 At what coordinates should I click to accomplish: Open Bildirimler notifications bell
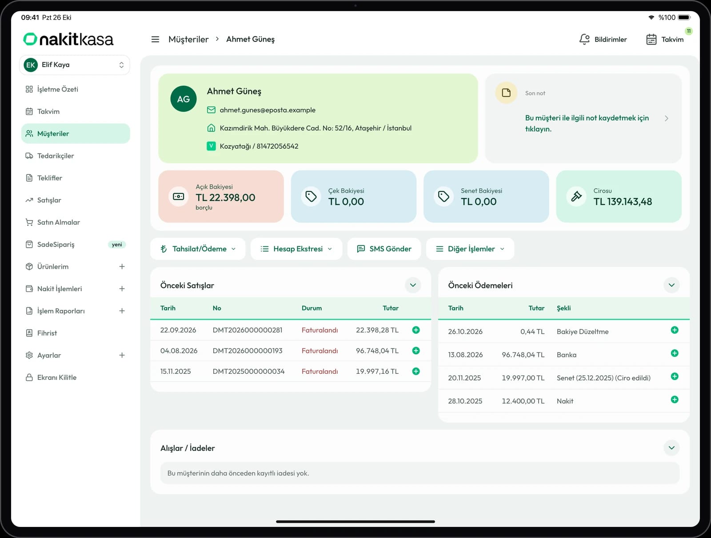tap(603, 39)
